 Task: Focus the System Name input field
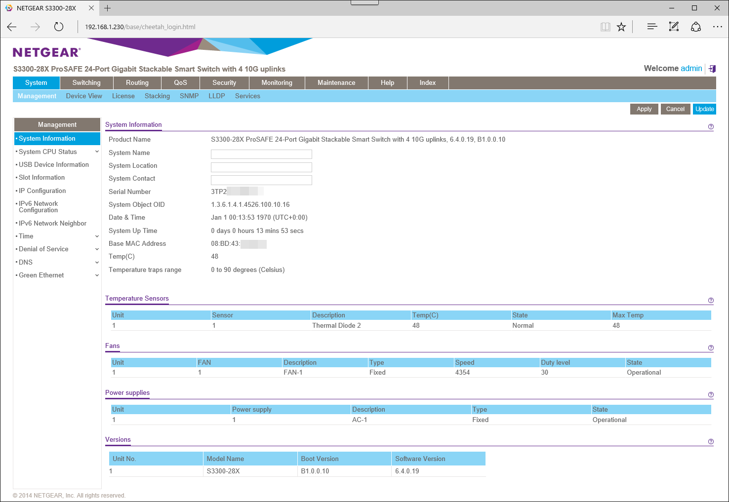pyautogui.click(x=261, y=154)
